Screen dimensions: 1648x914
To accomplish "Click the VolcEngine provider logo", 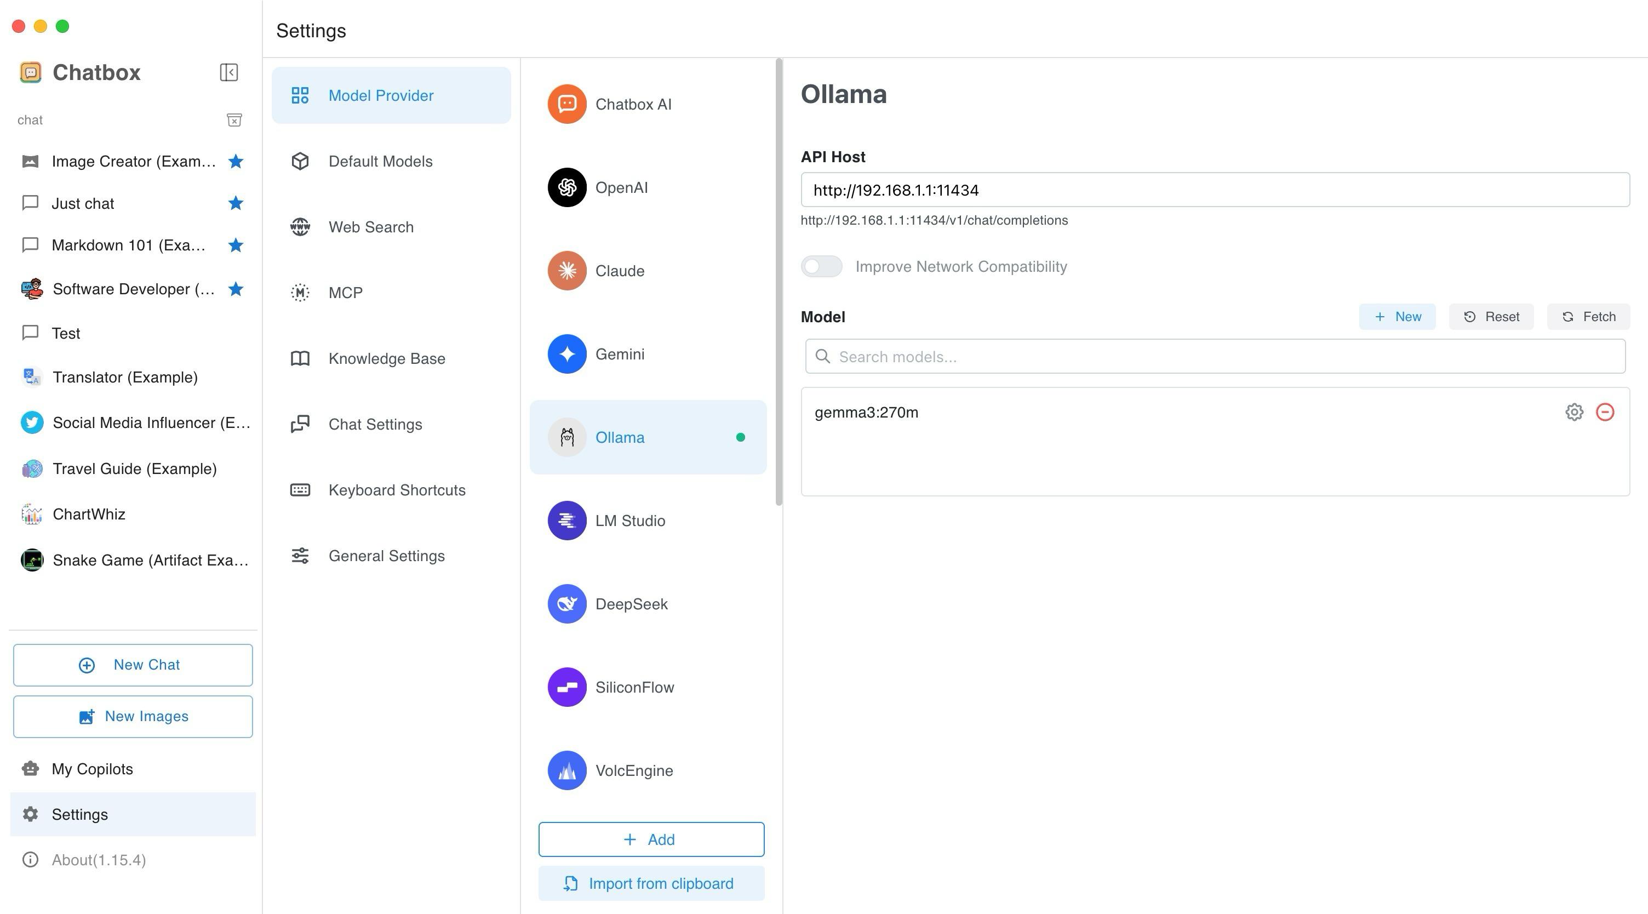I will point(567,770).
